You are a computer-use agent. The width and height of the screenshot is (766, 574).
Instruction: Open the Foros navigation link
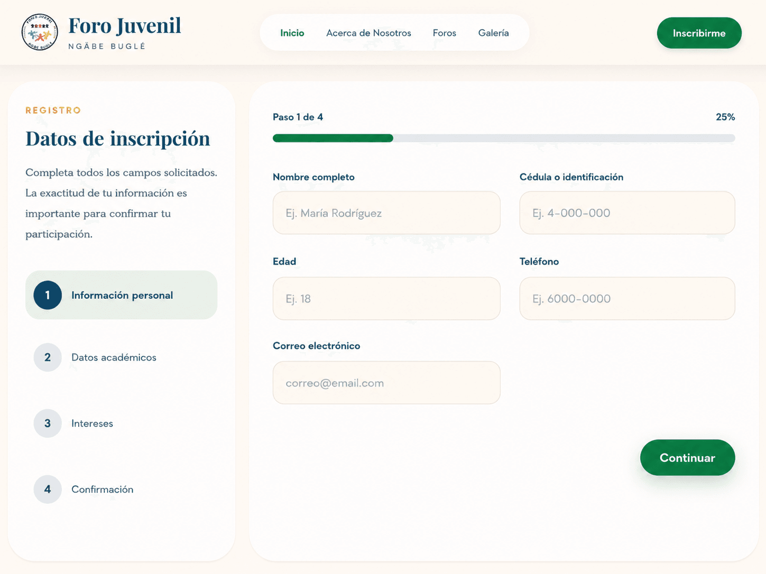coord(445,33)
